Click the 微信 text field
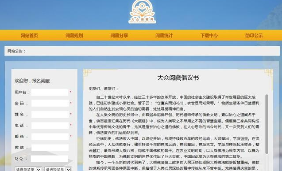 tap(50, 148)
